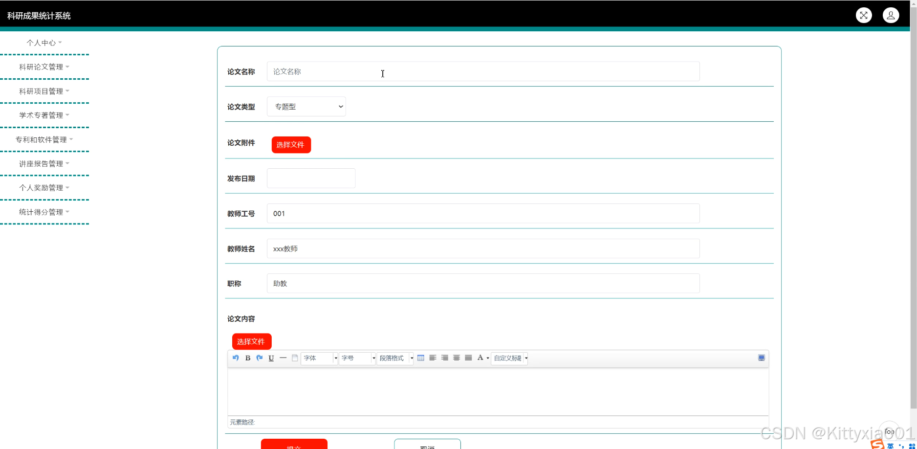This screenshot has height=449, width=917.
Task: Click 选择文件 button for 论文附件
Action: click(x=291, y=145)
